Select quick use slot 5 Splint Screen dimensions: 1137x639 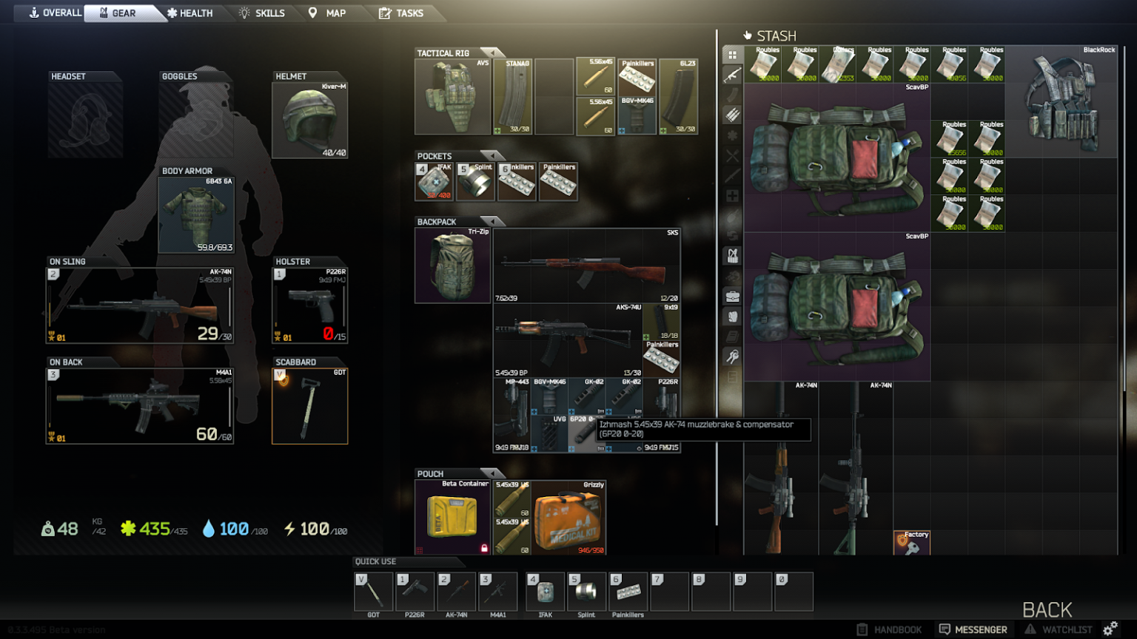pyautogui.click(x=586, y=591)
